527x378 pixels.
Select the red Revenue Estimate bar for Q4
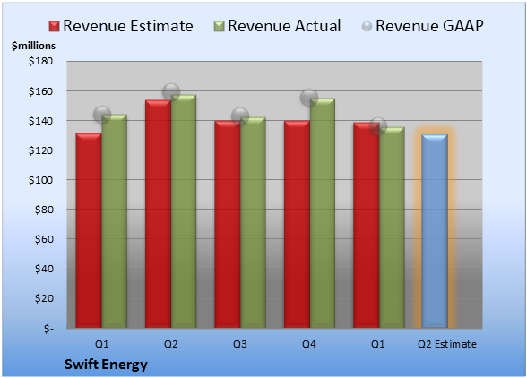(297, 224)
